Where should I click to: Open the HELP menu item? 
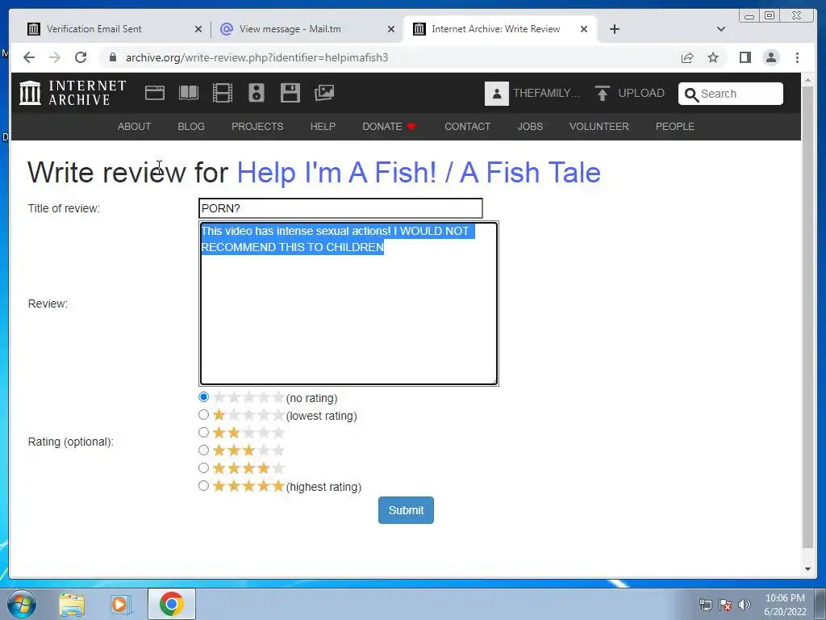(323, 127)
